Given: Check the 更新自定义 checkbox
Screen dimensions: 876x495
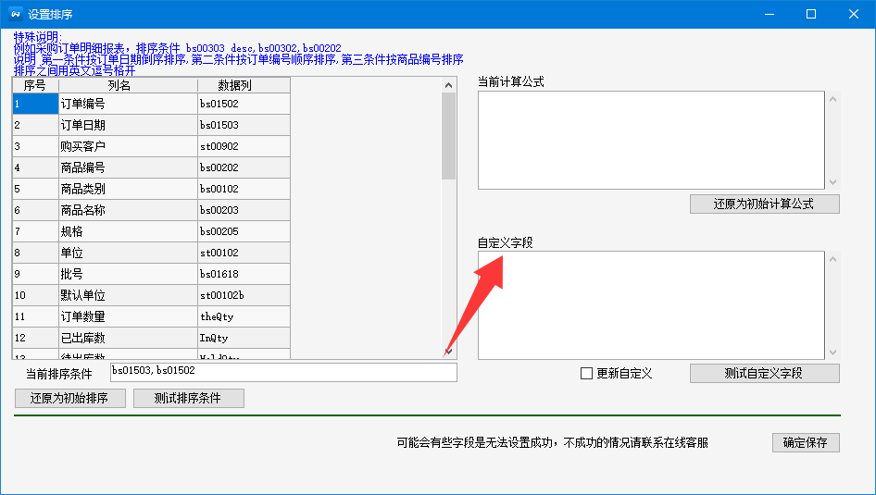Looking at the screenshot, I should pos(586,374).
